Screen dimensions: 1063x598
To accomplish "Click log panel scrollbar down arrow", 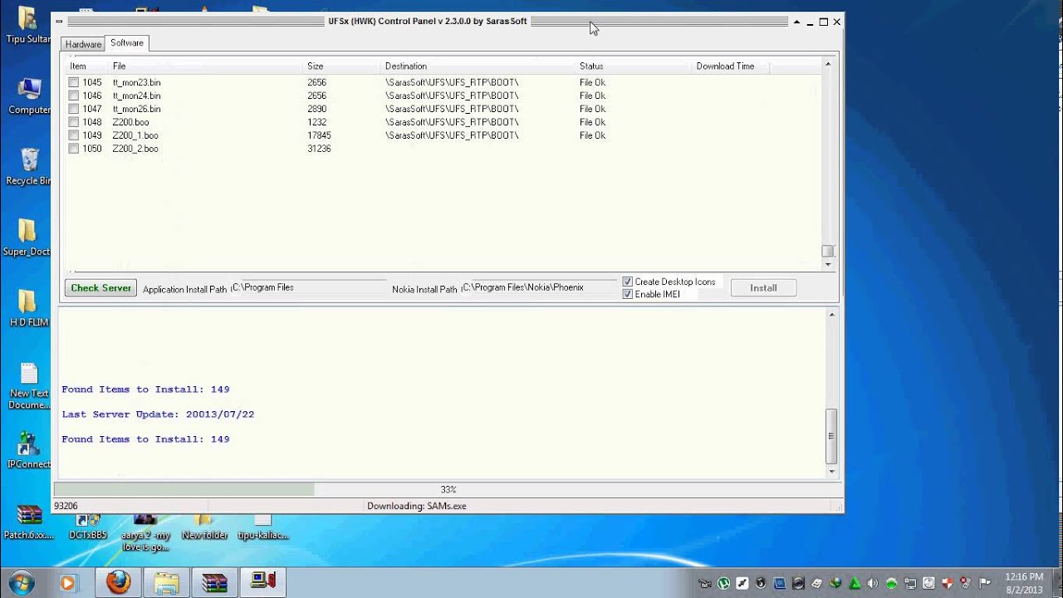I will [x=832, y=472].
